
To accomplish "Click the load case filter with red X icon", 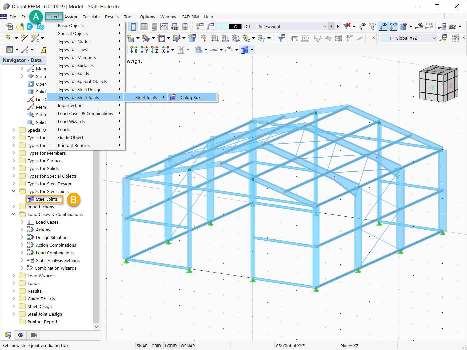I will [347, 26].
